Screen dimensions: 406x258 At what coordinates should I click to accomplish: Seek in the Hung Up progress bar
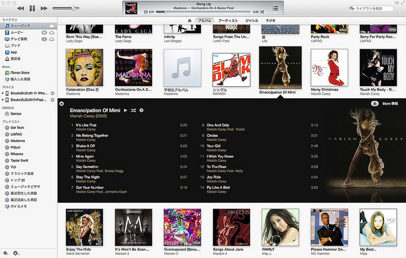pyautogui.click(x=203, y=12)
